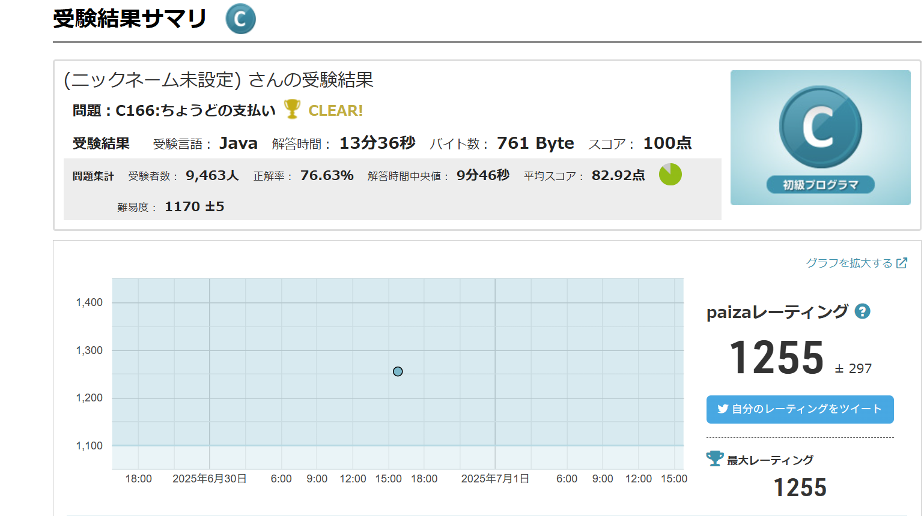
Task: Click the C rank badge beside the page title
Action: (240, 19)
